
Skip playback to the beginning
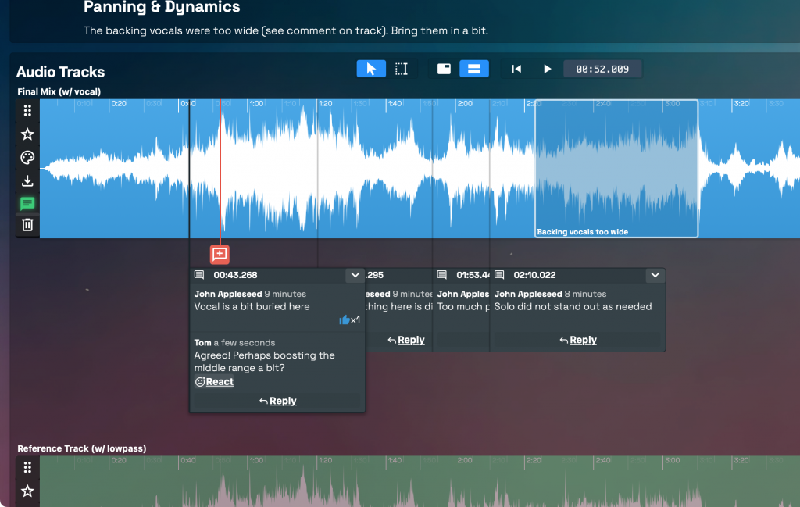click(x=516, y=69)
